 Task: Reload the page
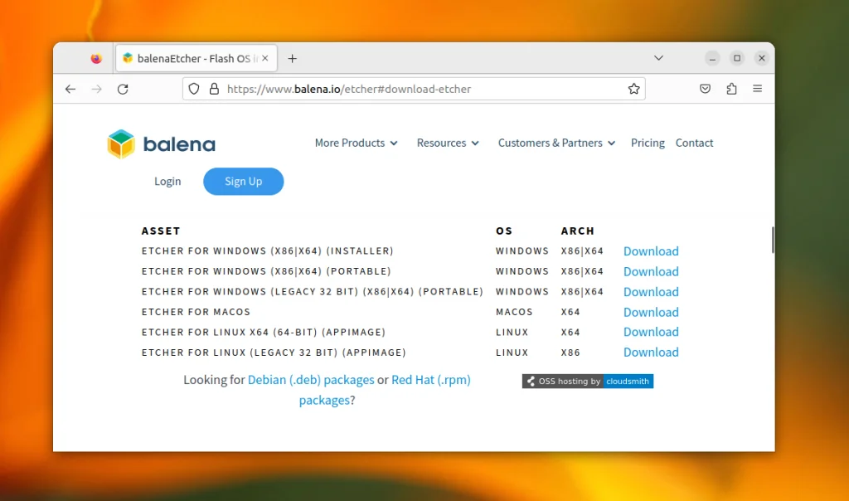[x=123, y=89]
